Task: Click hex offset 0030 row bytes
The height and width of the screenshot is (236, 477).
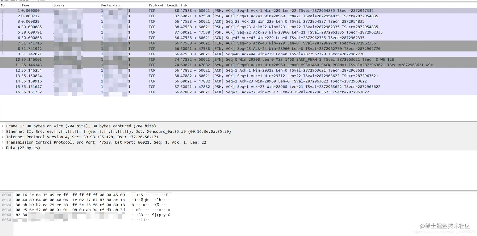Action: (70, 210)
